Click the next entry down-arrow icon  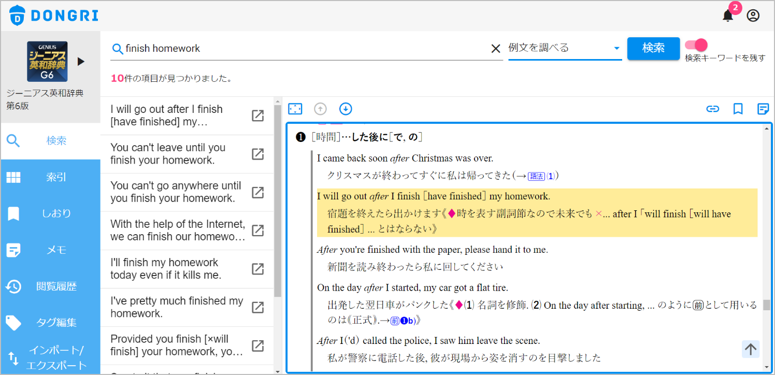(346, 109)
